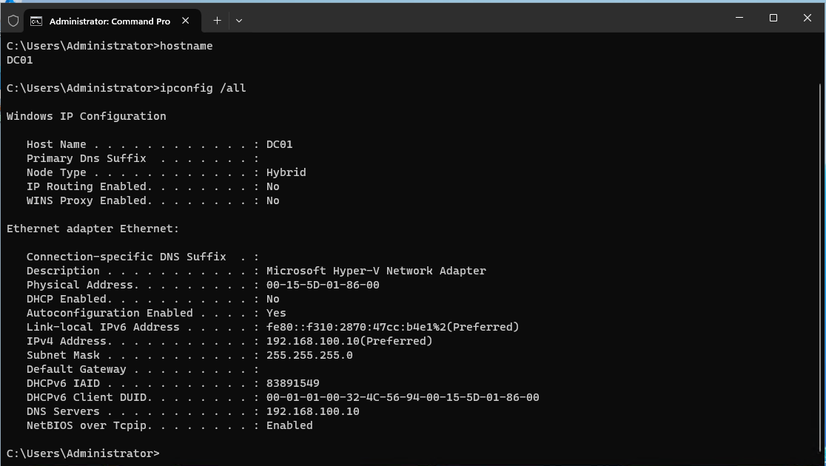Click 'Microsoft Hyper-V Network Adapter' description

tap(376, 271)
